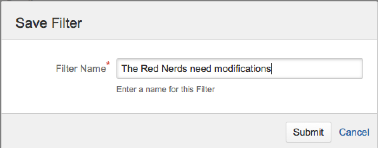Viewport: 378px width, 148px height.
Task: Click the 'Enter a name for this Filter' hint
Action: 166,89
